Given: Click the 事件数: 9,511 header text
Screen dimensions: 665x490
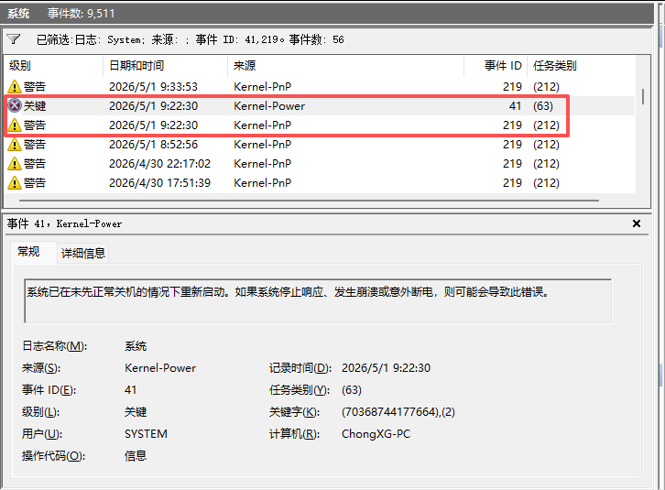Looking at the screenshot, I should (81, 14).
